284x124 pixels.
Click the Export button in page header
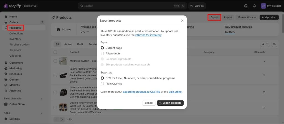(214, 17)
